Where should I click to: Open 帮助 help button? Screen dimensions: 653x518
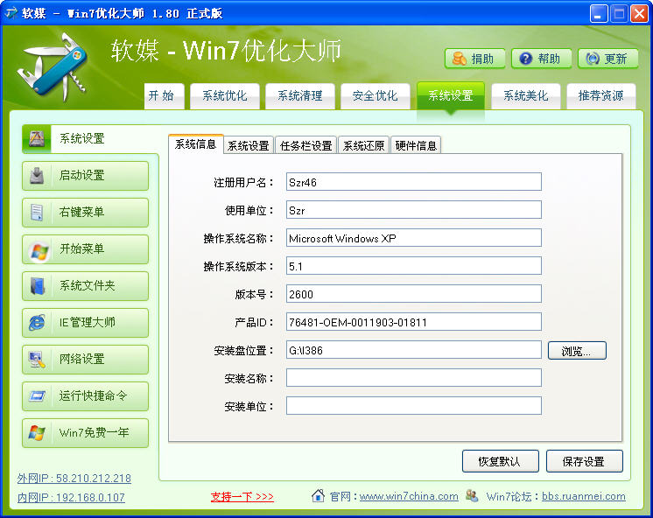[x=540, y=59]
